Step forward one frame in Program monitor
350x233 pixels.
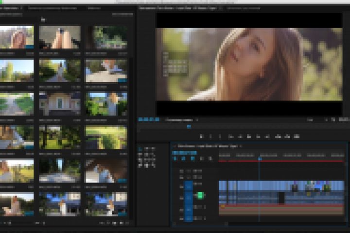click(258, 136)
